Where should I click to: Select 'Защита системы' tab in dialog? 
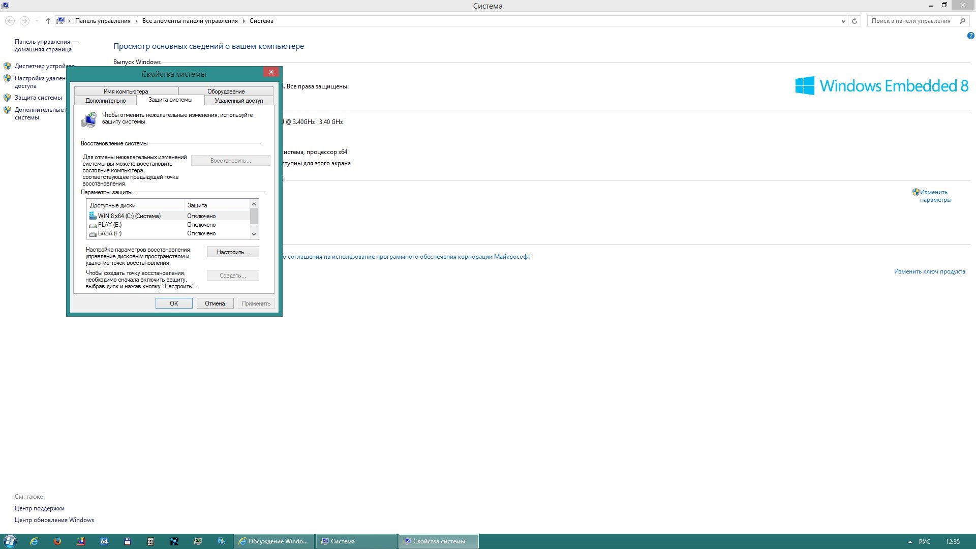point(170,100)
